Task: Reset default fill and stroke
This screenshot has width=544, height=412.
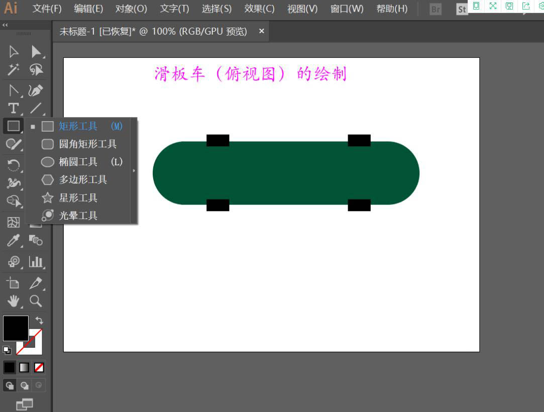Action: pyautogui.click(x=7, y=350)
